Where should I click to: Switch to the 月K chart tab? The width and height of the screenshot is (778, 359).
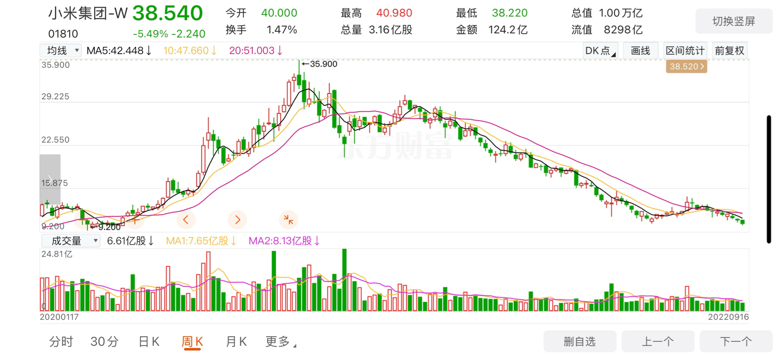click(236, 342)
